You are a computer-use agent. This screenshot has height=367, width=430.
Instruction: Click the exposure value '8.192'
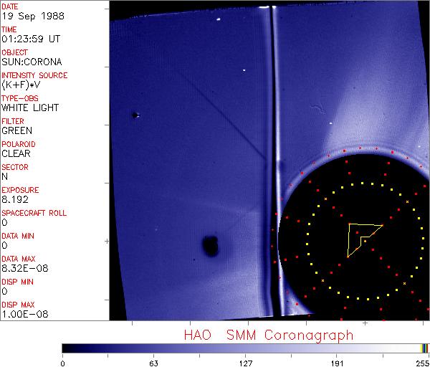(15, 200)
